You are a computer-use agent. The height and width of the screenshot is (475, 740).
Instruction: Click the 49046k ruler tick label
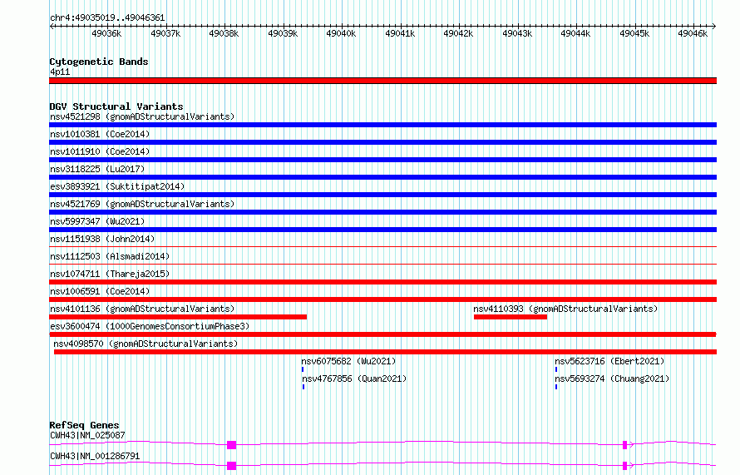pyautogui.click(x=693, y=33)
